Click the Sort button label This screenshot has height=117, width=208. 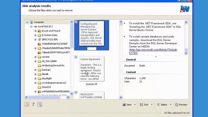pos(146,105)
